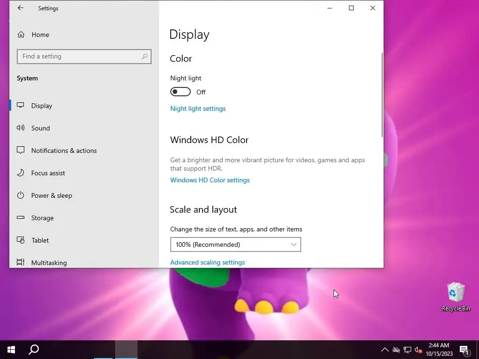Close the Settings window
The image size is (479, 359).
click(x=373, y=8)
